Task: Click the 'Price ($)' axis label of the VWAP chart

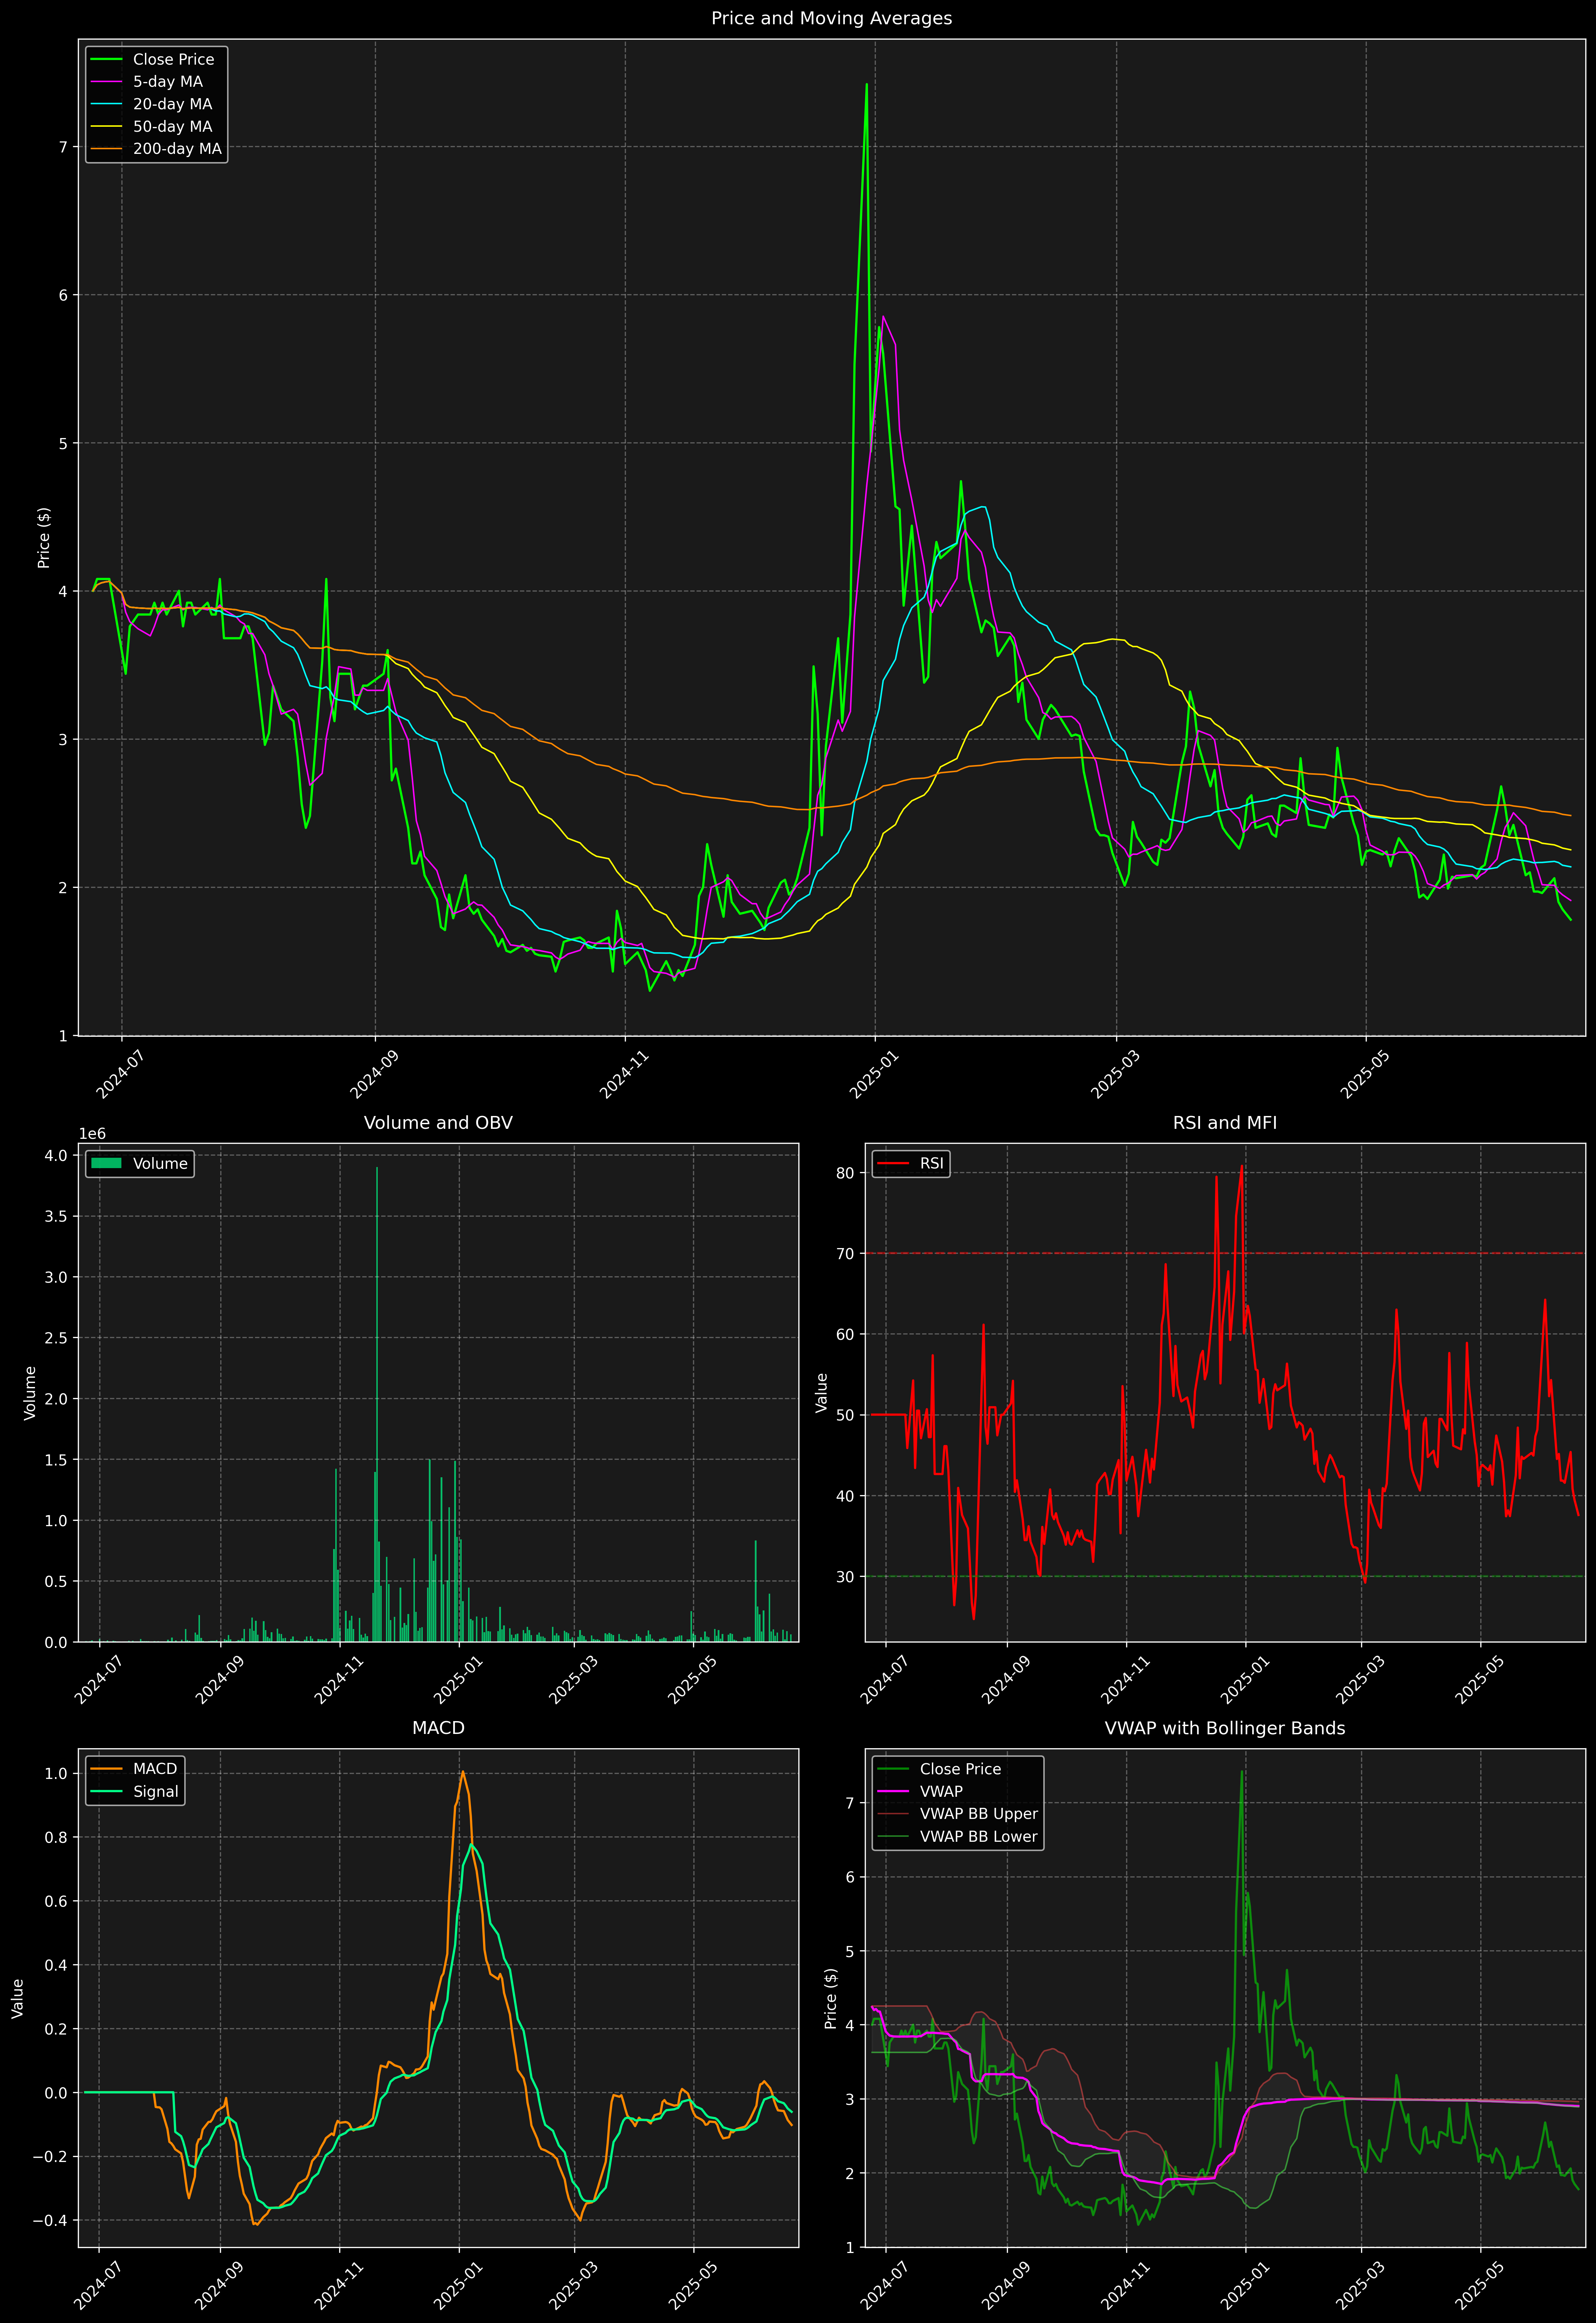Action: [x=830, y=1998]
